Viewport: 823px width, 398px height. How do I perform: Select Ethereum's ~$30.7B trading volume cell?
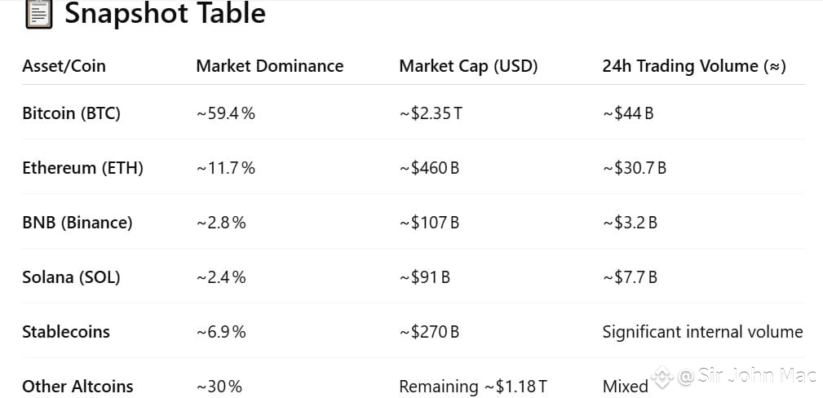[634, 168]
